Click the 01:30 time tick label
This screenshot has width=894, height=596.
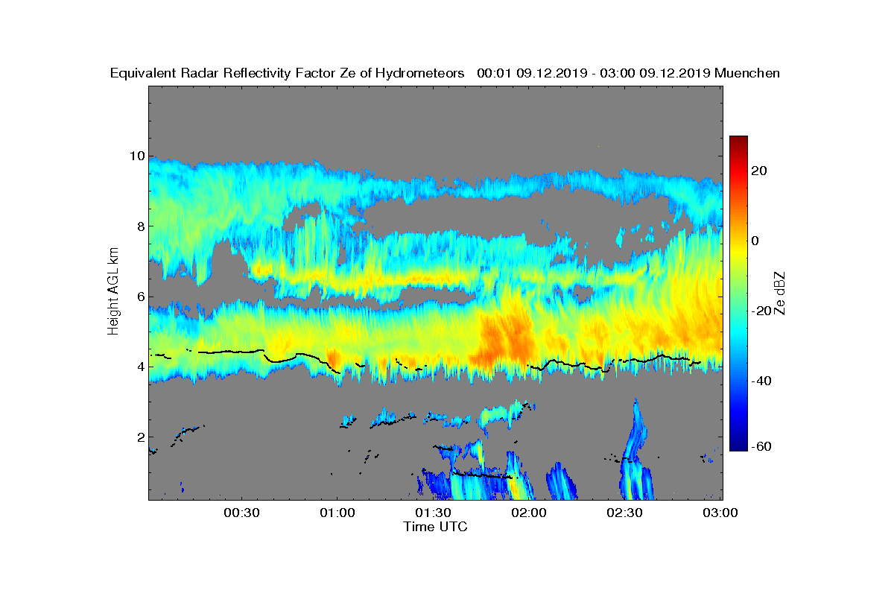click(433, 513)
